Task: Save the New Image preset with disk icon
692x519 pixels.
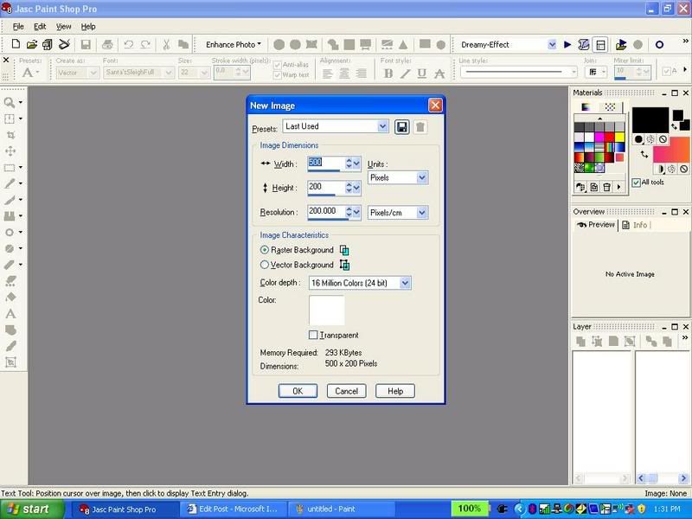Action: click(x=402, y=127)
